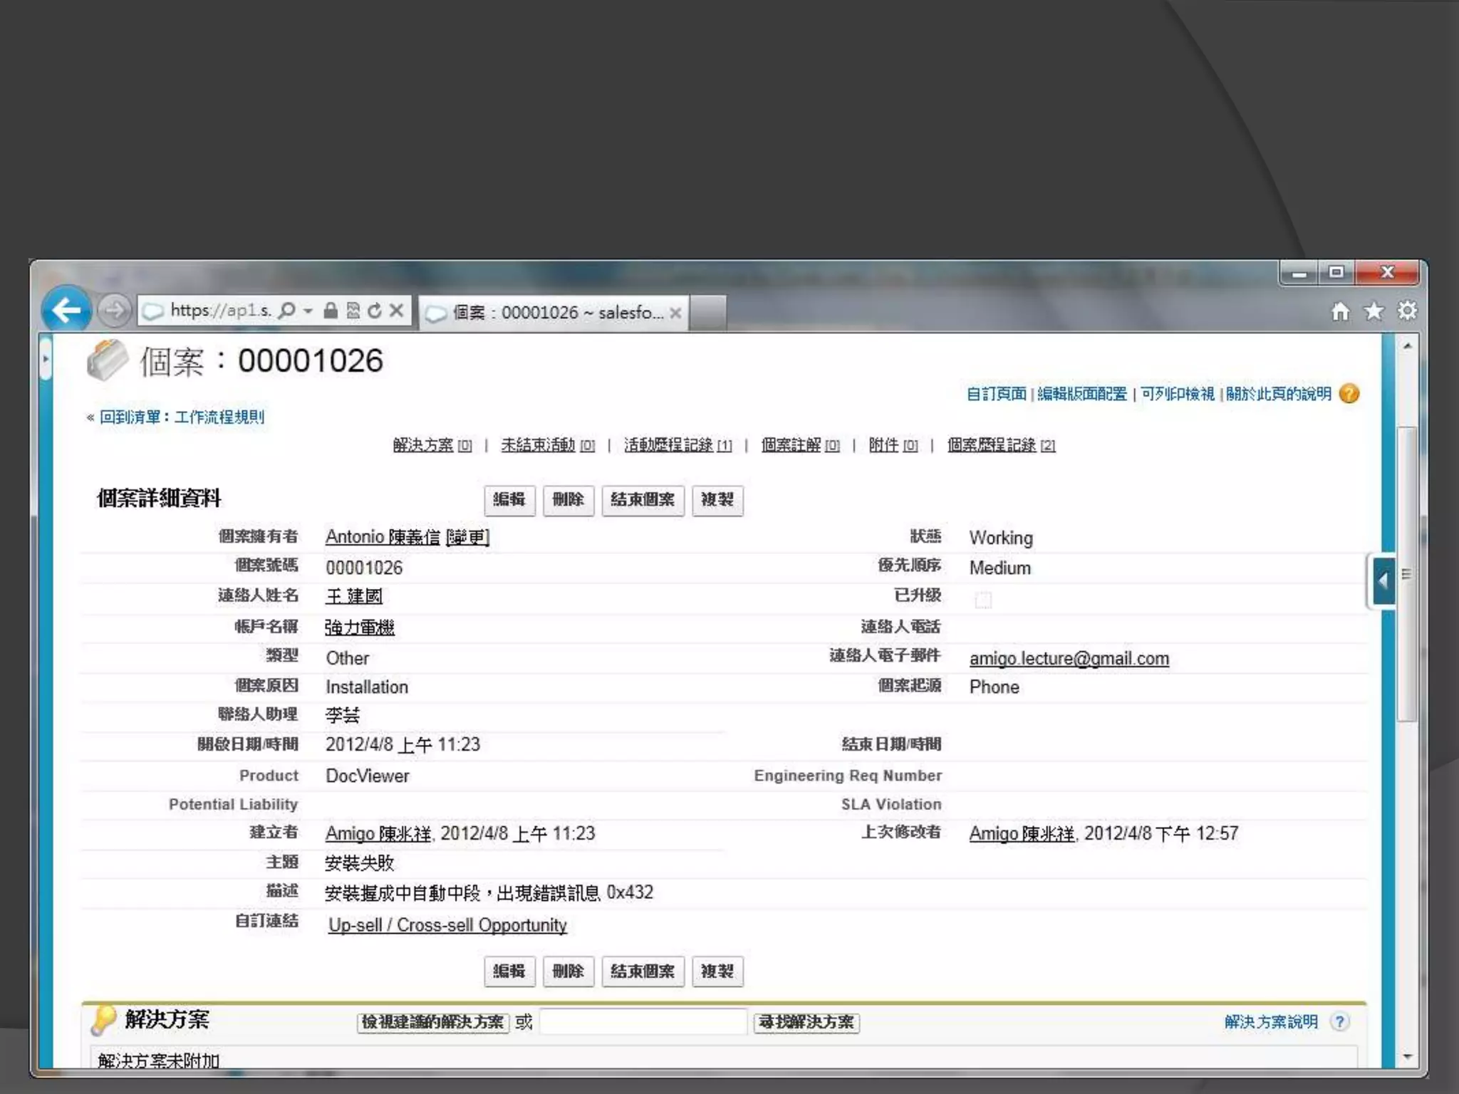
Task: Expand the collapsed right sidebar arrow
Action: pos(1383,581)
